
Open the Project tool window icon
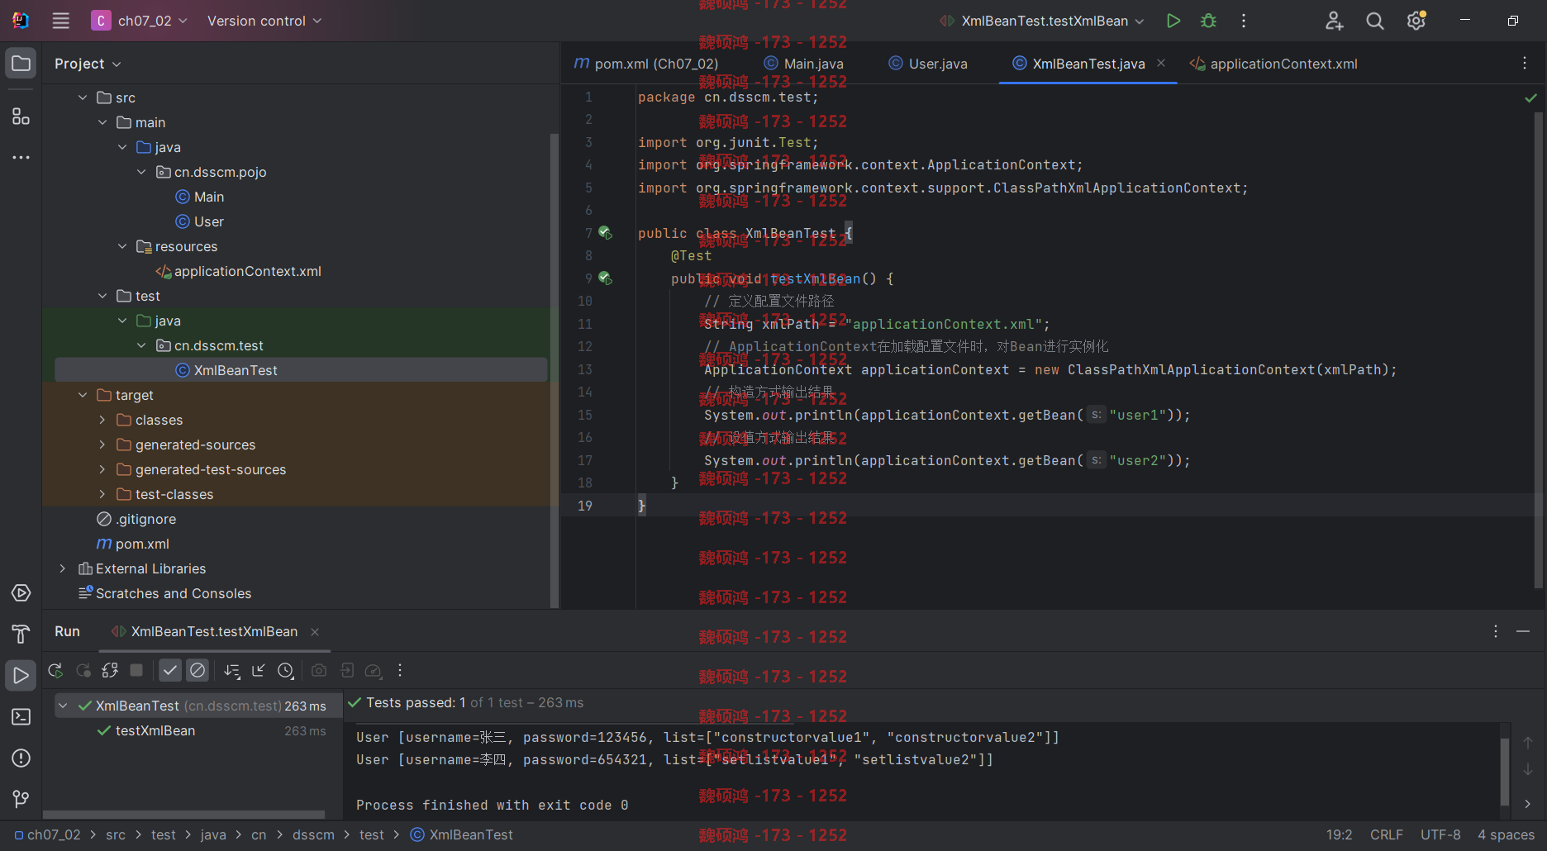21,64
